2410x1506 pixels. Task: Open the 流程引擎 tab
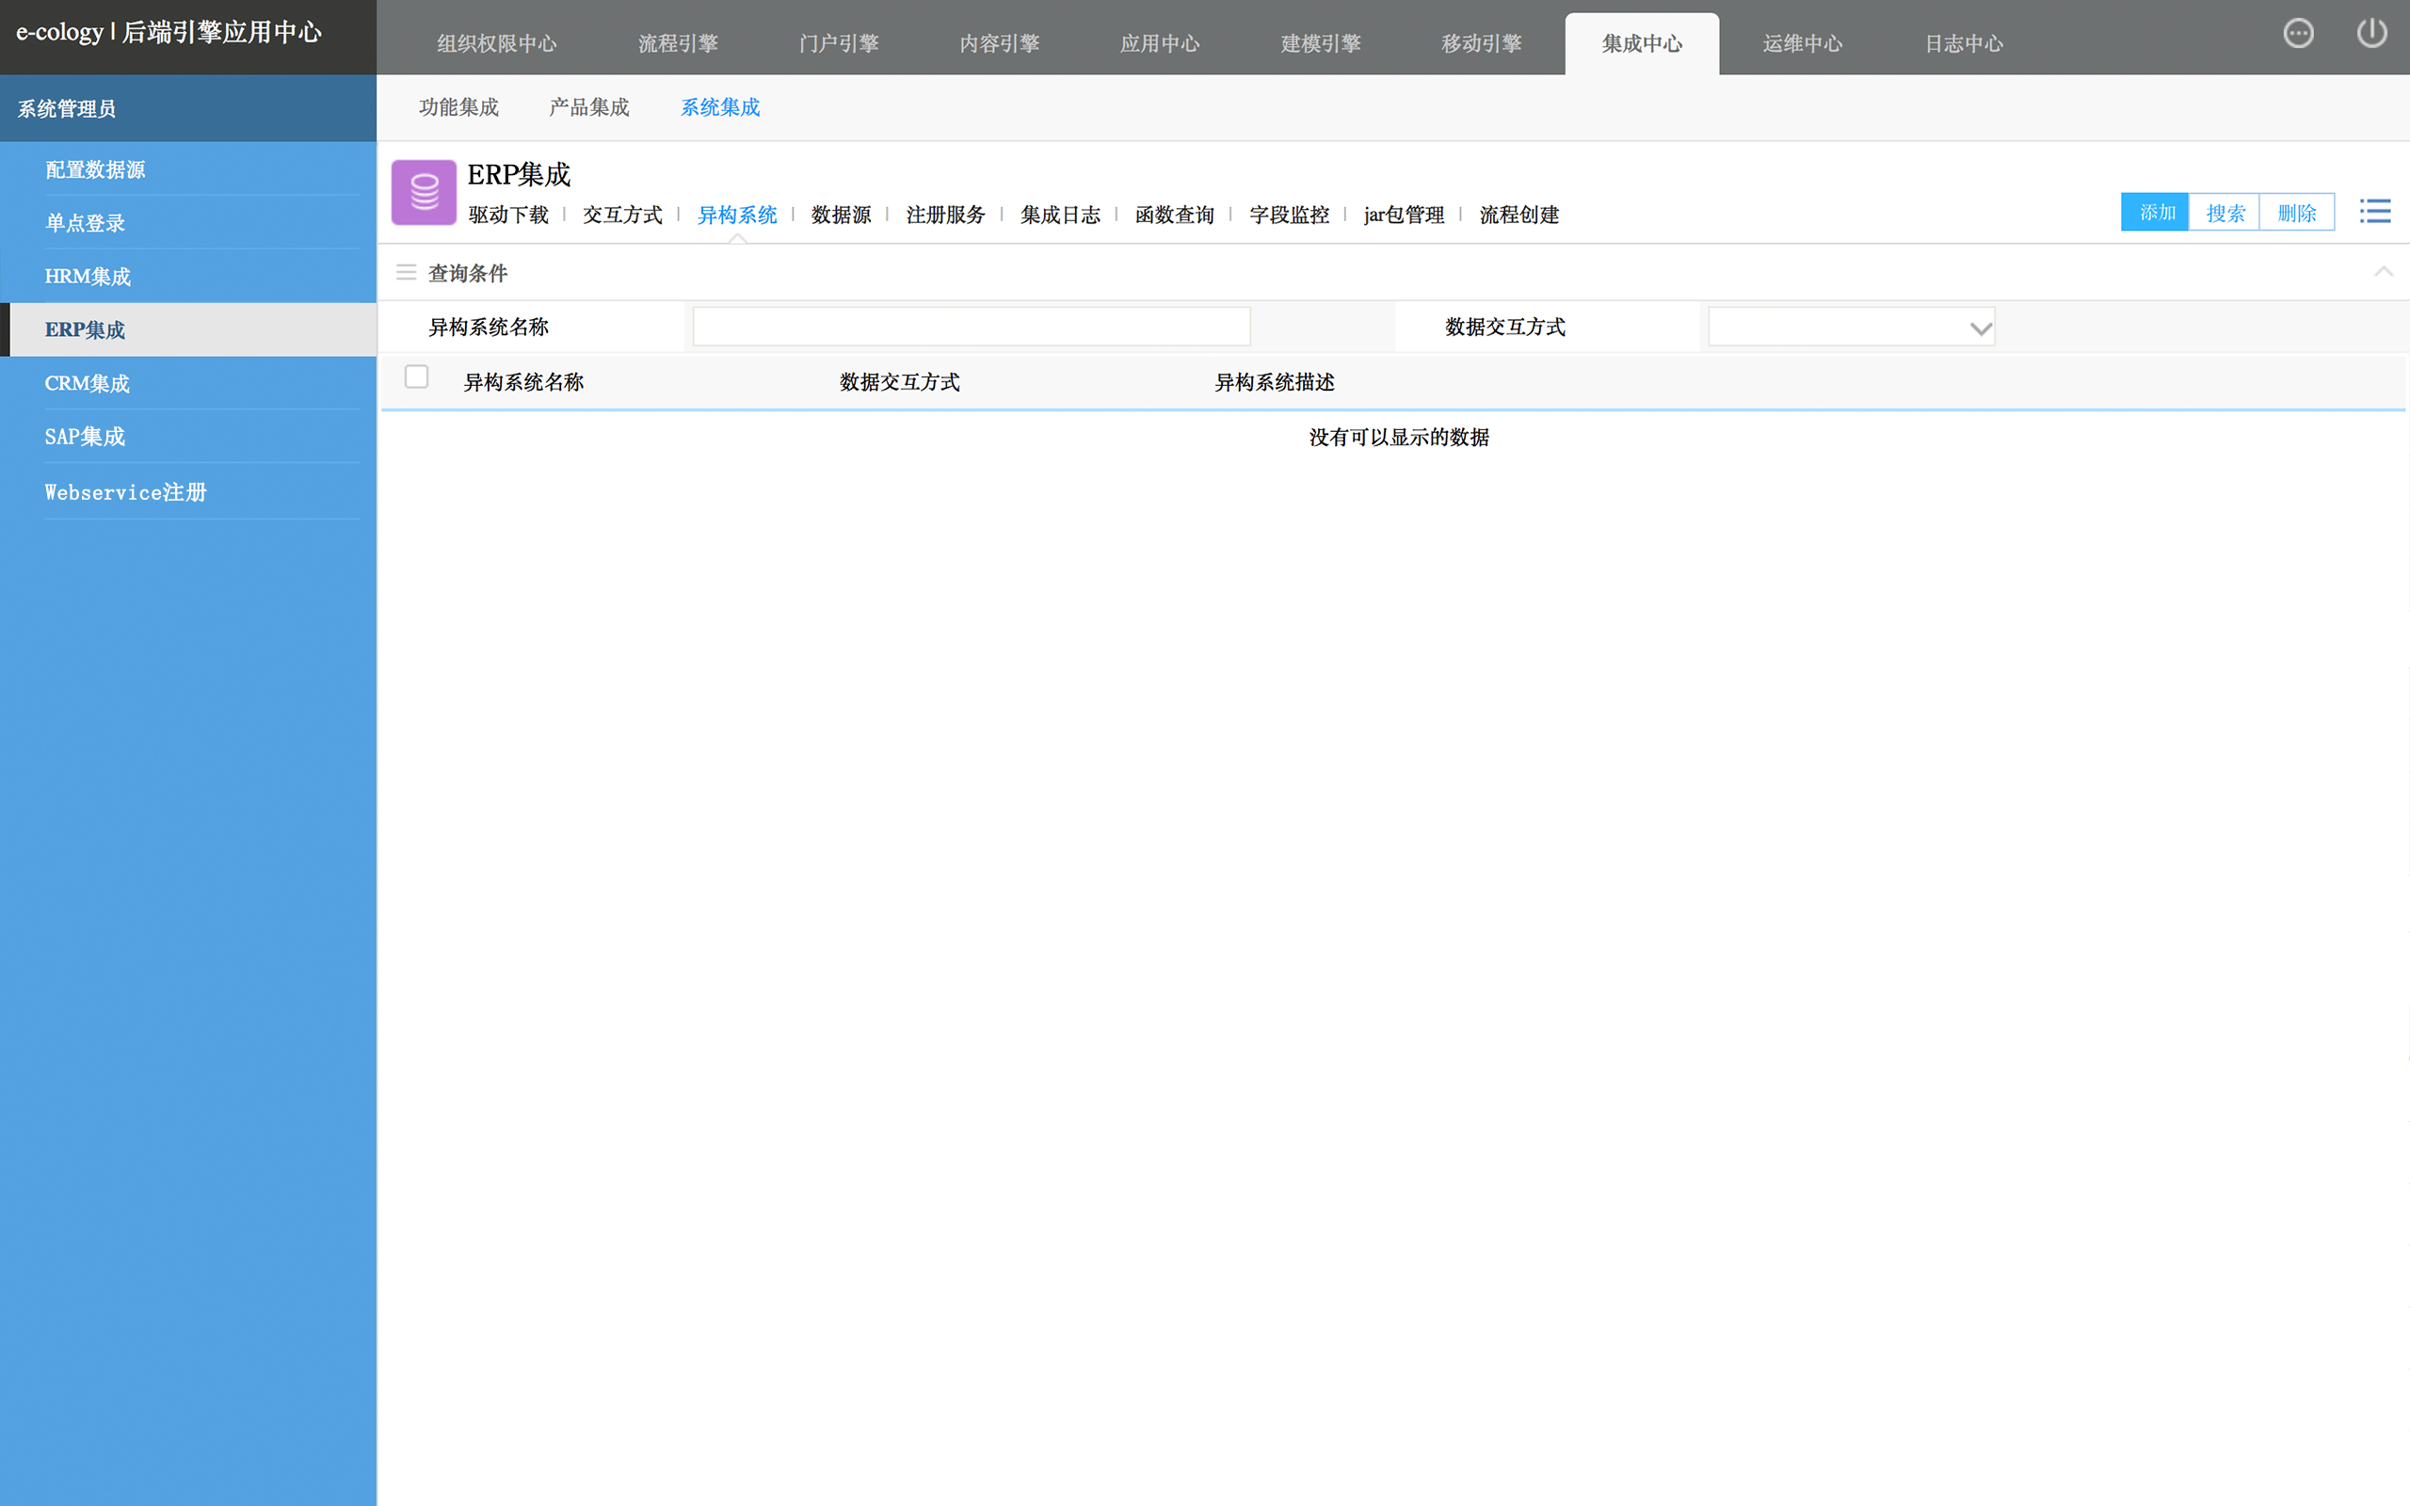(678, 44)
